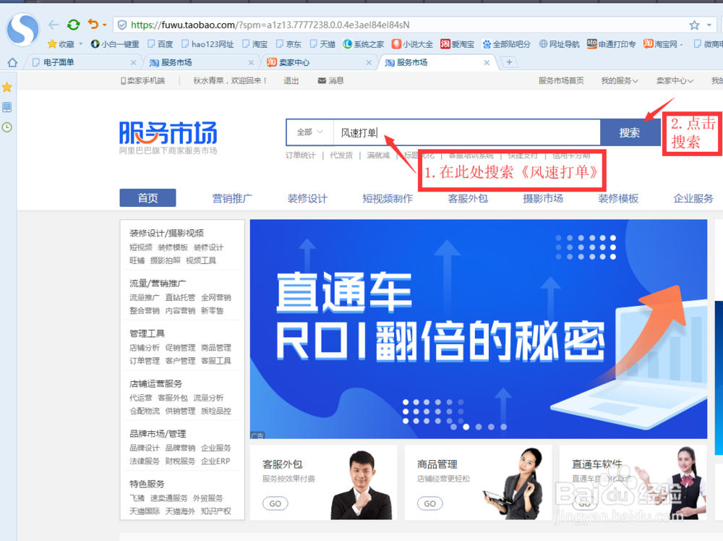This screenshot has width=723, height=541.
Task: Open favorites panel via left sidebar star
Action: coord(7,87)
